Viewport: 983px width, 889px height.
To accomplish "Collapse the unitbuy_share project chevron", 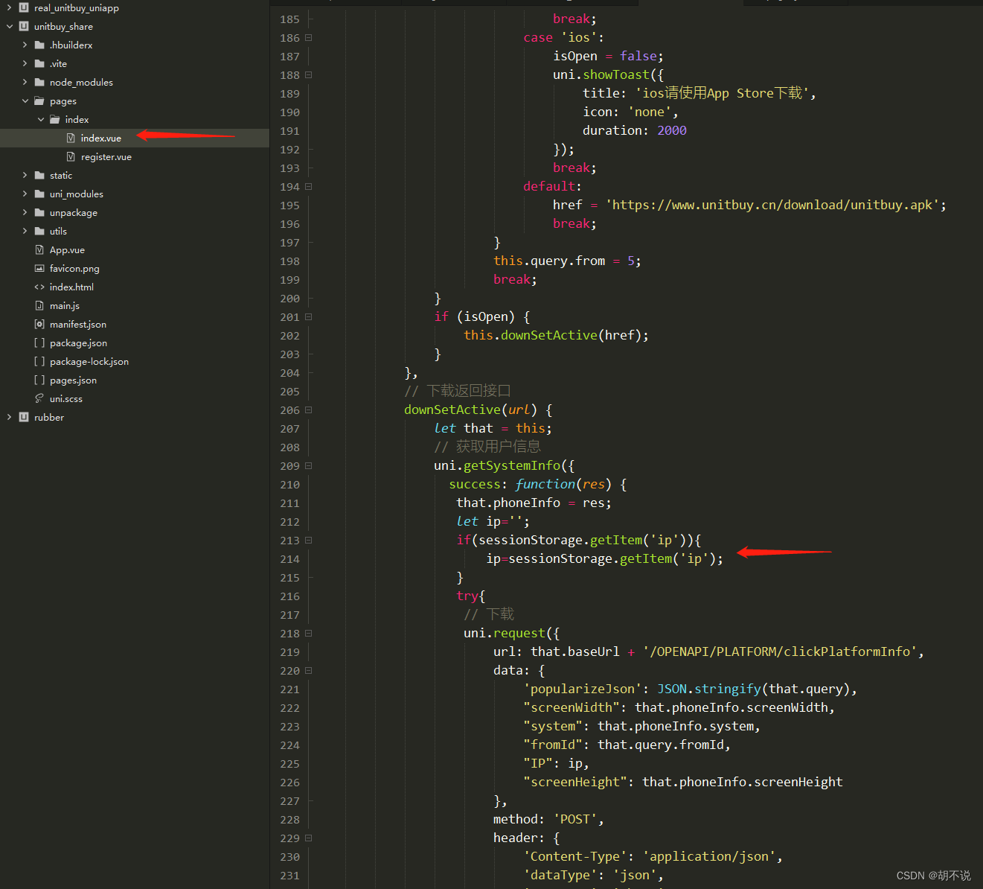I will (9, 26).
